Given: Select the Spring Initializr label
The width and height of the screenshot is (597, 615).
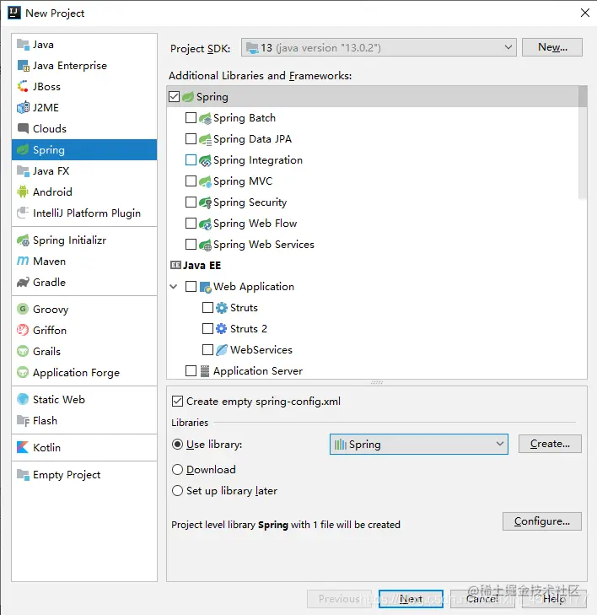Looking at the screenshot, I should point(69,240).
